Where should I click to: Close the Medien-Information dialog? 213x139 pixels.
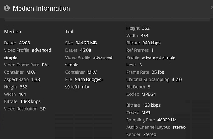click(211, 7)
